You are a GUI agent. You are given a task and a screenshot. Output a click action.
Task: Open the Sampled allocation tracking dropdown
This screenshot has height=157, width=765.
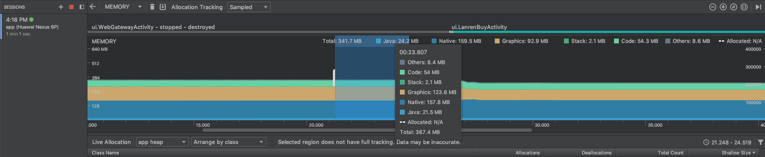point(249,7)
